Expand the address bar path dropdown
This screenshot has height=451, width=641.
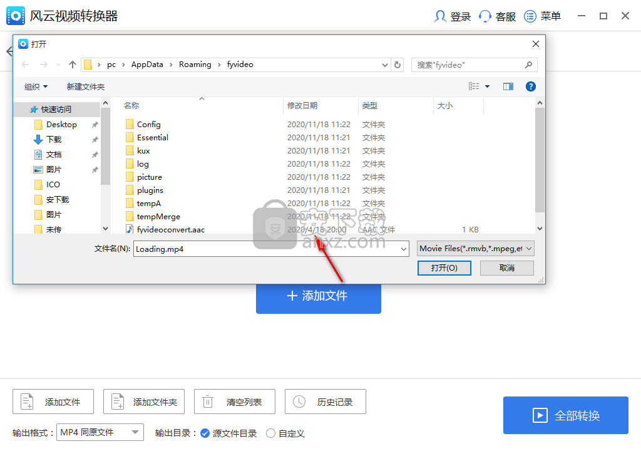385,65
